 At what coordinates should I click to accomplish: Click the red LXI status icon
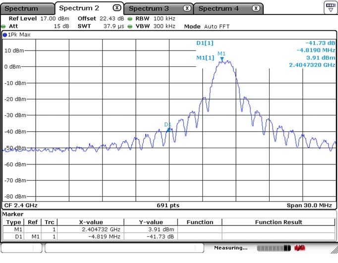pyautogui.click(x=300, y=248)
